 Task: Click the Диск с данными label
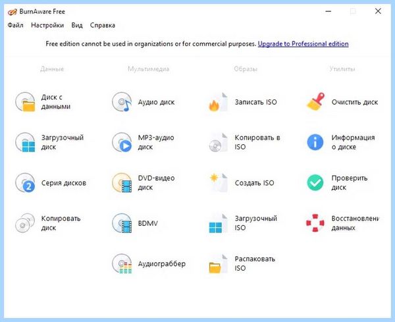pyautogui.click(x=56, y=102)
